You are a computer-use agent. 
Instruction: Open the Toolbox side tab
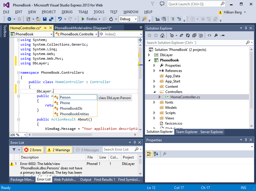coord(5,31)
